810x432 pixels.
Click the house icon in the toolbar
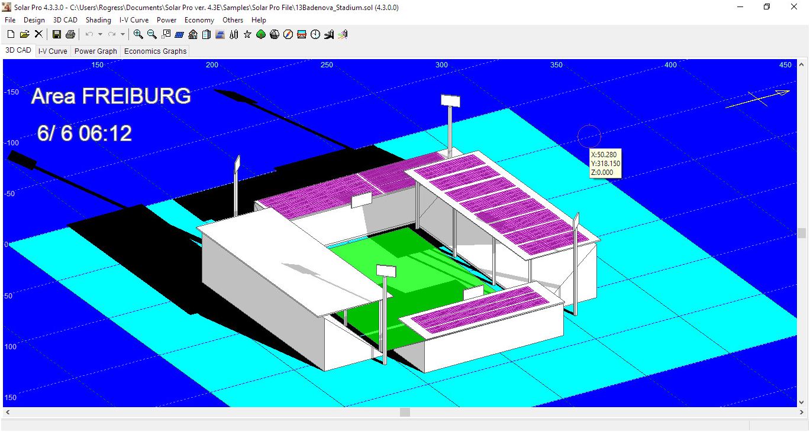tap(193, 34)
